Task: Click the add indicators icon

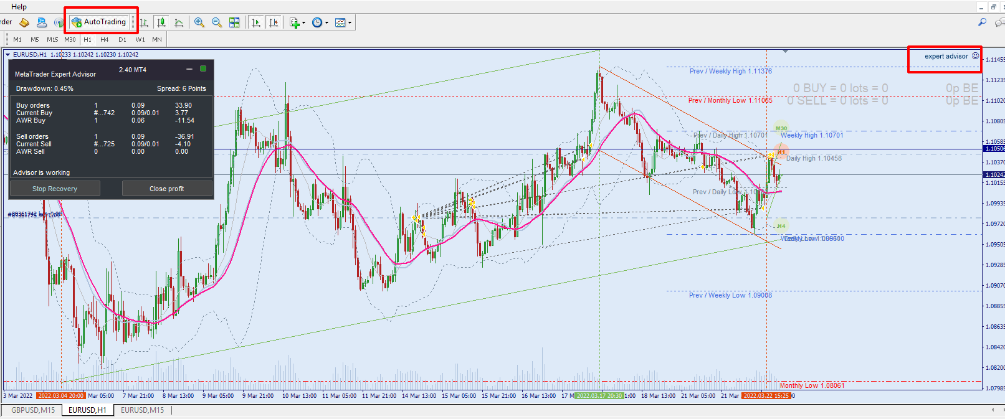Action: 295,22
